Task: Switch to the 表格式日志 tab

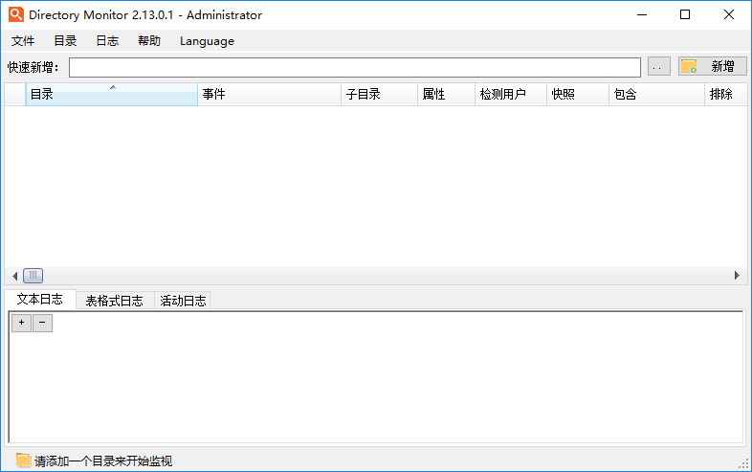Action: click(114, 301)
